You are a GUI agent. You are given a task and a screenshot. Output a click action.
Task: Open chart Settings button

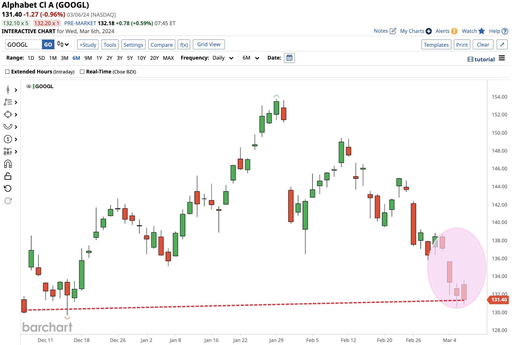133,45
